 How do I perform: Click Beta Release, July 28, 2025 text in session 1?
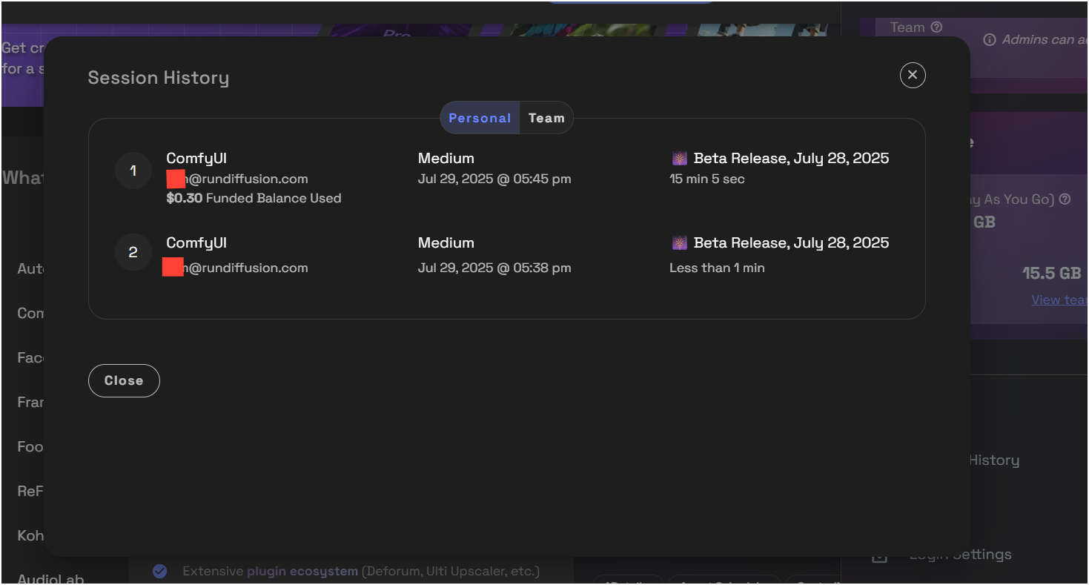click(x=791, y=159)
